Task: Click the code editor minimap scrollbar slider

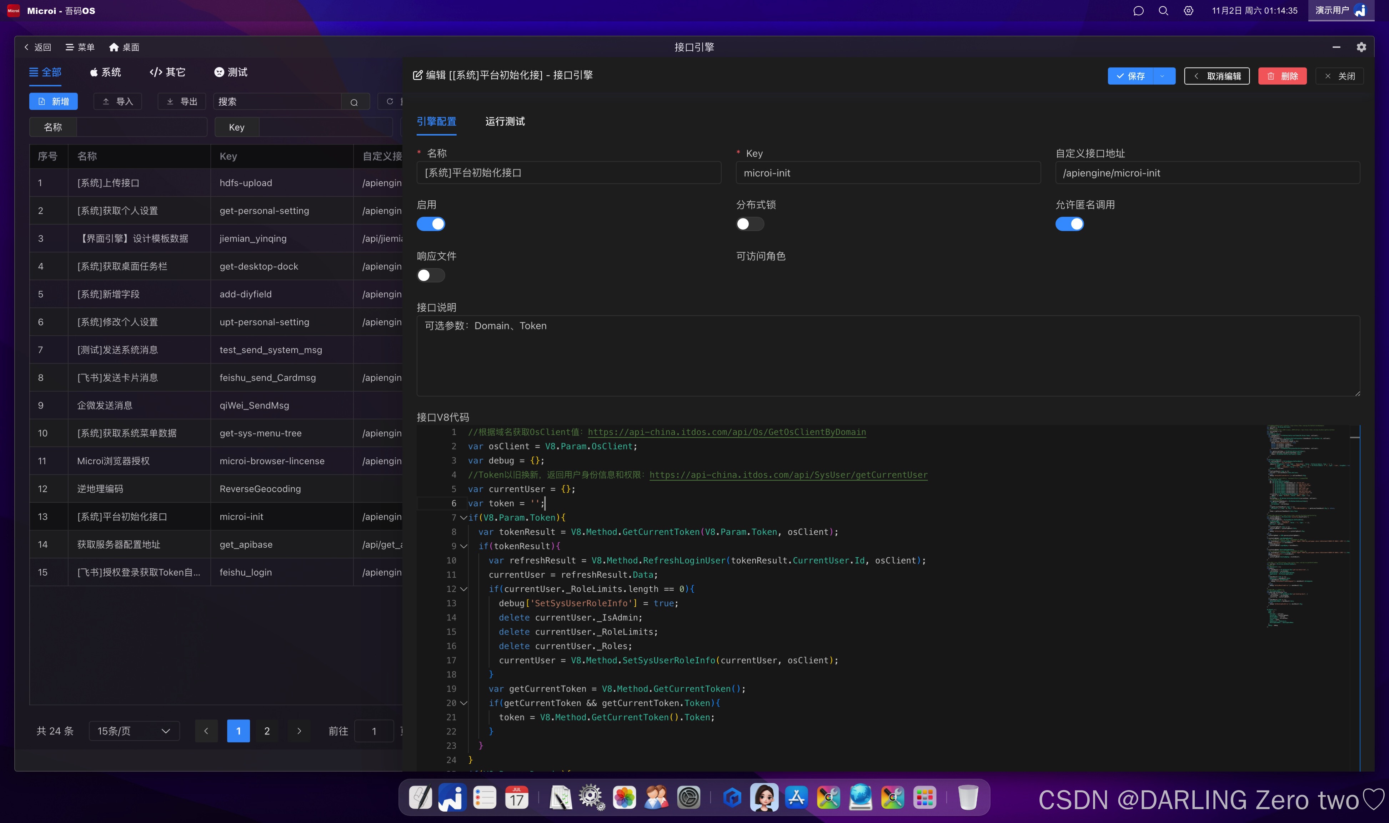Action: click(x=1355, y=438)
